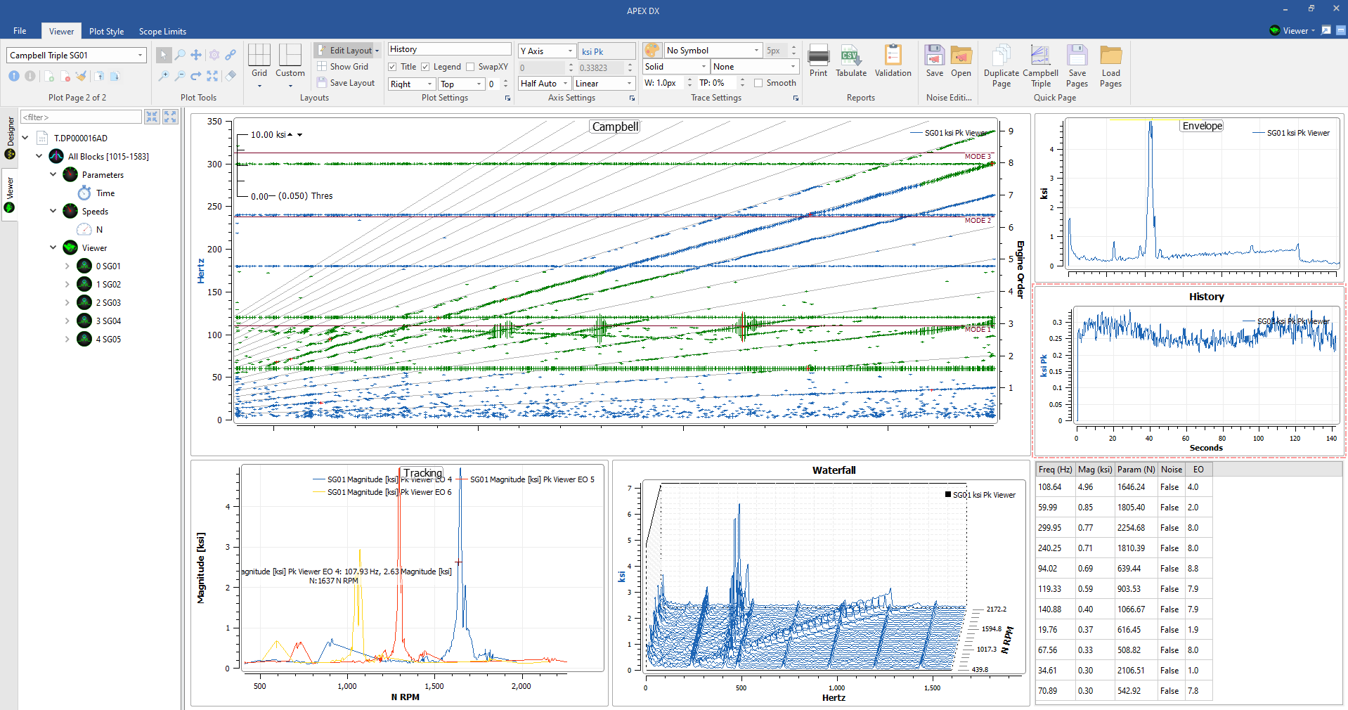Image resolution: width=1348 pixels, height=710 pixels.
Task: Enable the SwapXY checkbox
Action: pyautogui.click(x=470, y=67)
